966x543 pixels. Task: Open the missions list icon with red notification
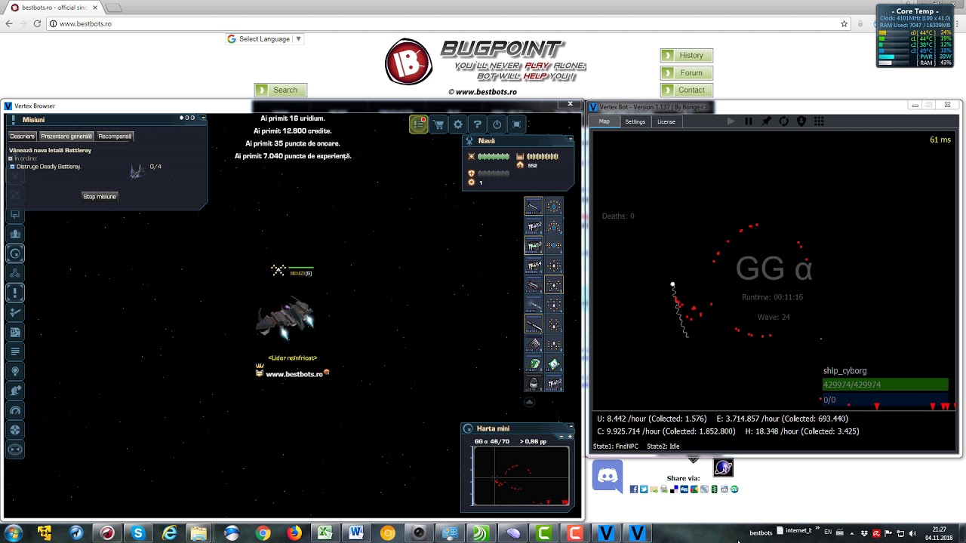coord(419,124)
